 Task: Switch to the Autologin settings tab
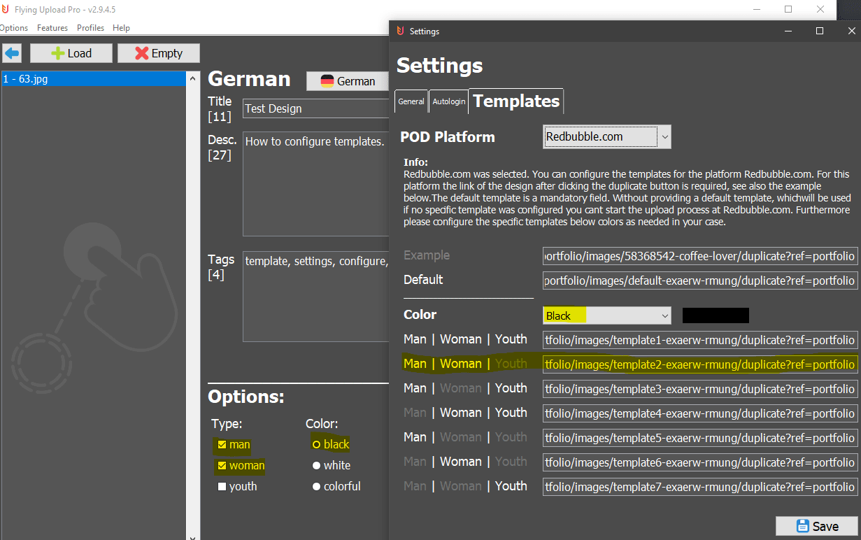[448, 101]
